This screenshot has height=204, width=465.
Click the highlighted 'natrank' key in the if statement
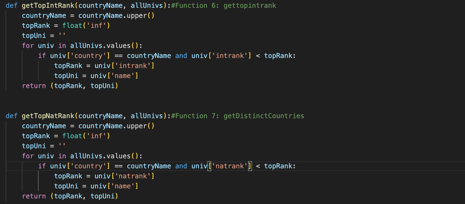(x=230, y=166)
